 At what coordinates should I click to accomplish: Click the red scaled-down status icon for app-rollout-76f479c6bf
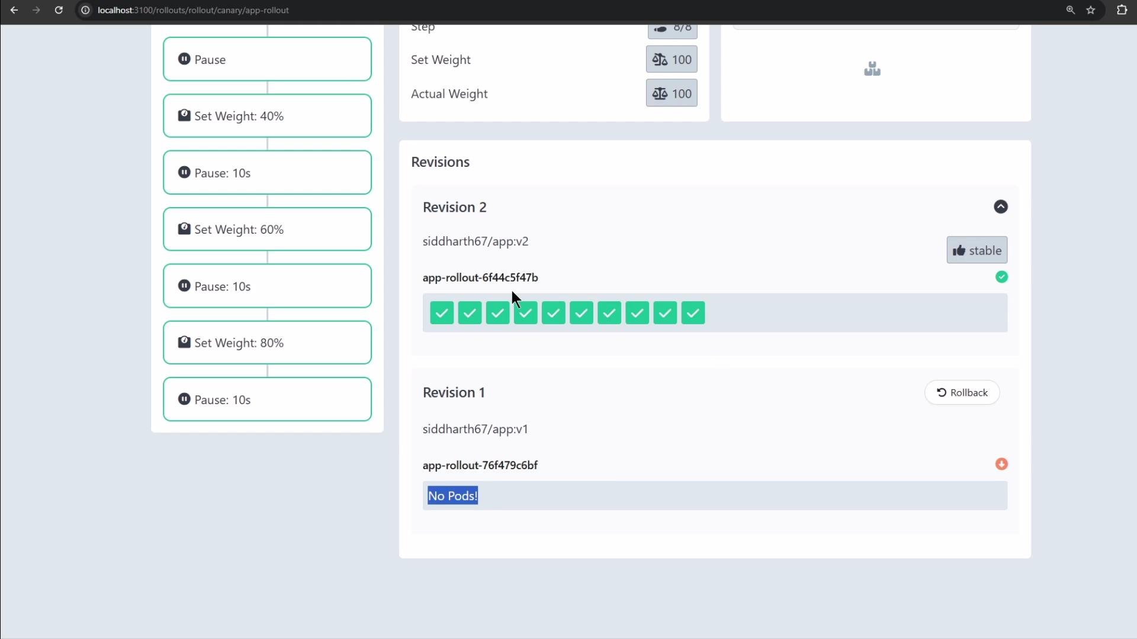1001,464
